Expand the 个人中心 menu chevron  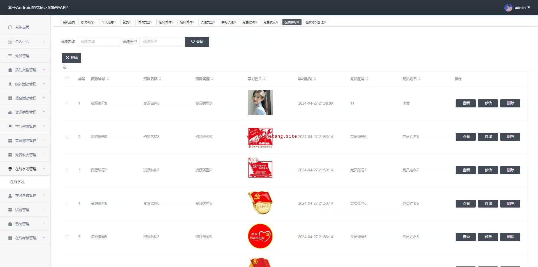click(x=44, y=41)
